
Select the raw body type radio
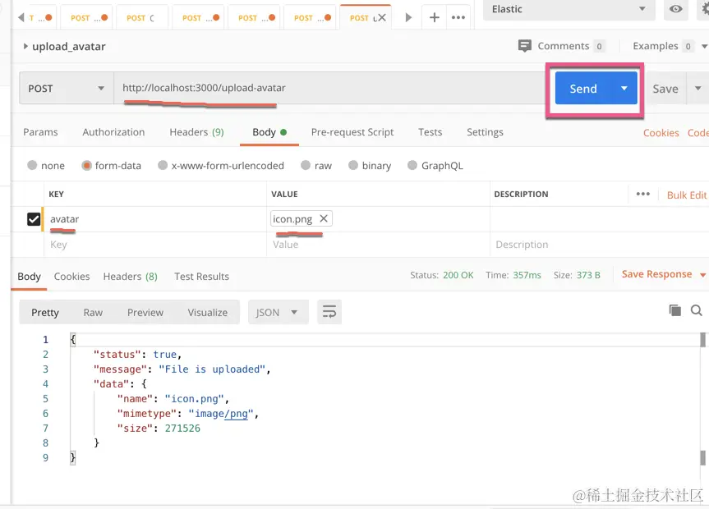pyautogui.click(x=306, y=166)
